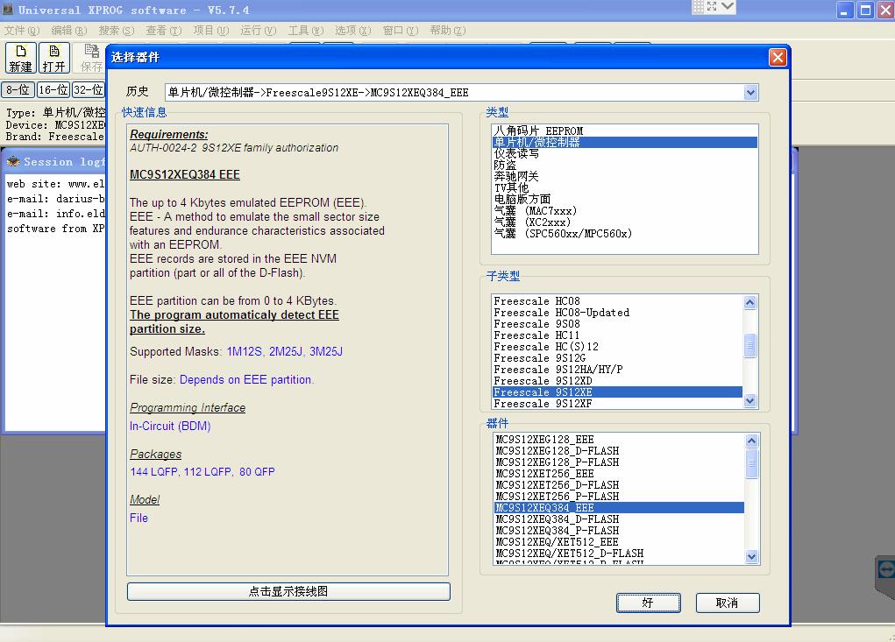Select 仪表读写 in type list
The image size is (895, 642).
515,153
